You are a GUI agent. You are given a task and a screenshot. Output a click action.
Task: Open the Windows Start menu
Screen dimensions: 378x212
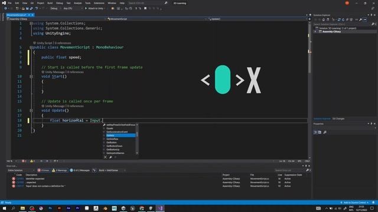coord(4,208)
